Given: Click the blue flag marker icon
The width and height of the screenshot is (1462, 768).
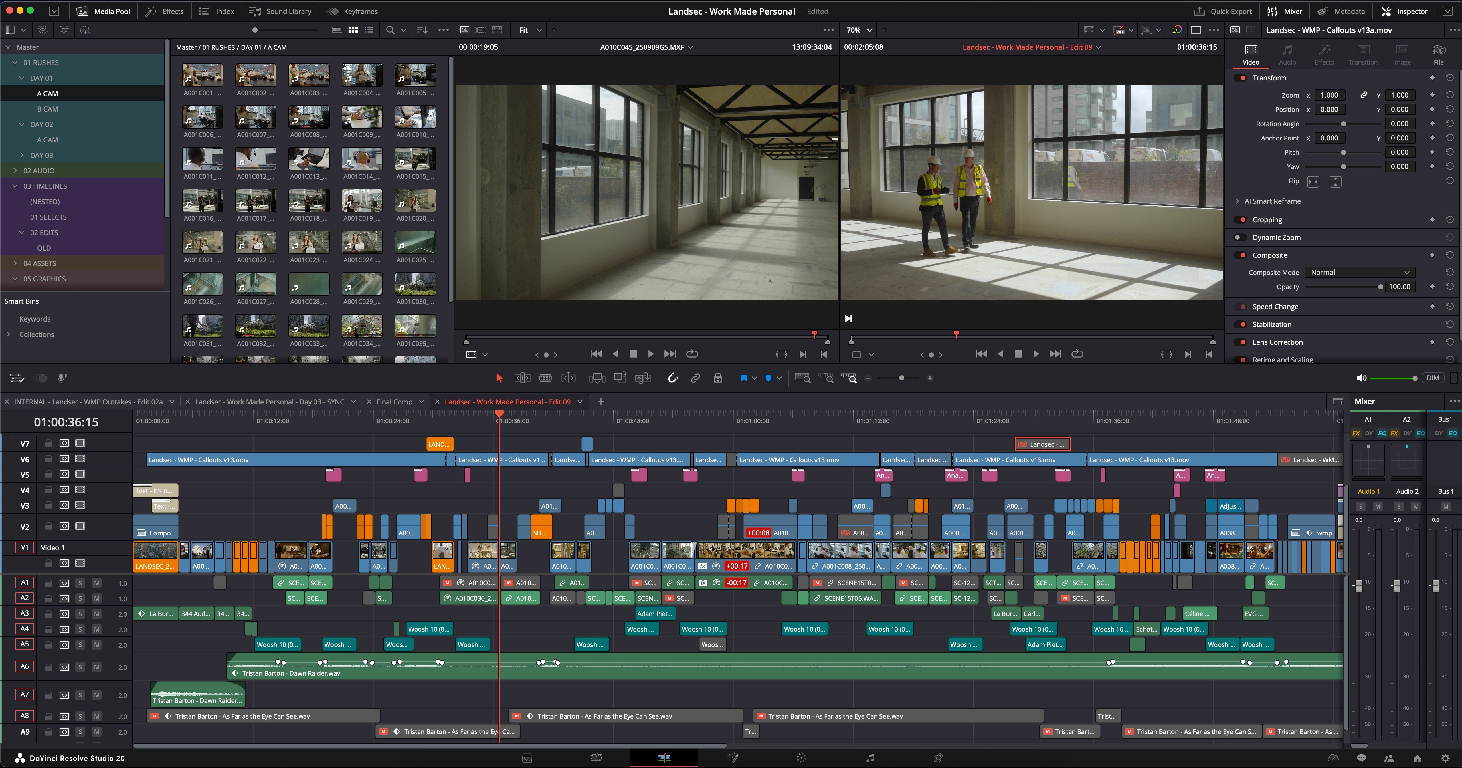Looking at the screenshot, I should 743,378.
